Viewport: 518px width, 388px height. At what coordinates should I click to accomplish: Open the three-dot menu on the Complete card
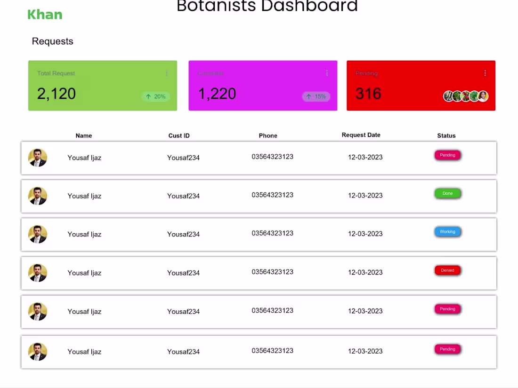[327, 73]
